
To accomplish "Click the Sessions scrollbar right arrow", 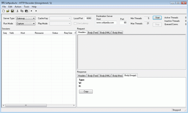I will click(x=74, y=106).
